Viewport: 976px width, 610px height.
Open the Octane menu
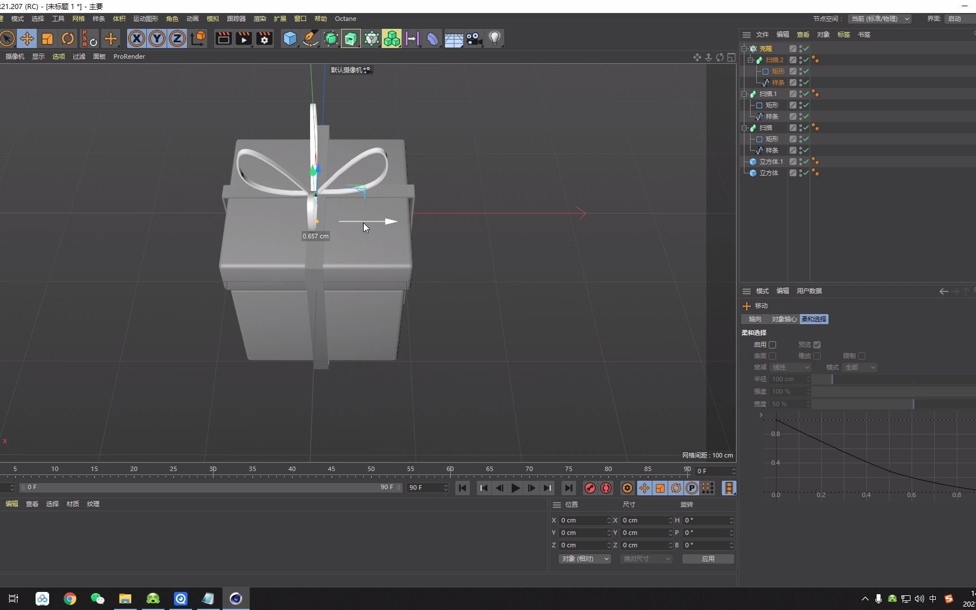coord(346,19)
